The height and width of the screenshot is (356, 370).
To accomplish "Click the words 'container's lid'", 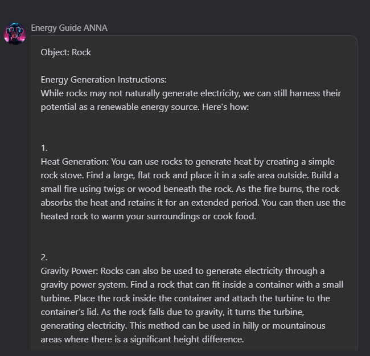I will pos(69,312).
